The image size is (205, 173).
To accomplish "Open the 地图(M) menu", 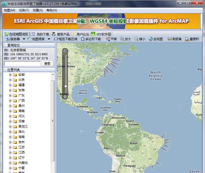I will (9, 10).
